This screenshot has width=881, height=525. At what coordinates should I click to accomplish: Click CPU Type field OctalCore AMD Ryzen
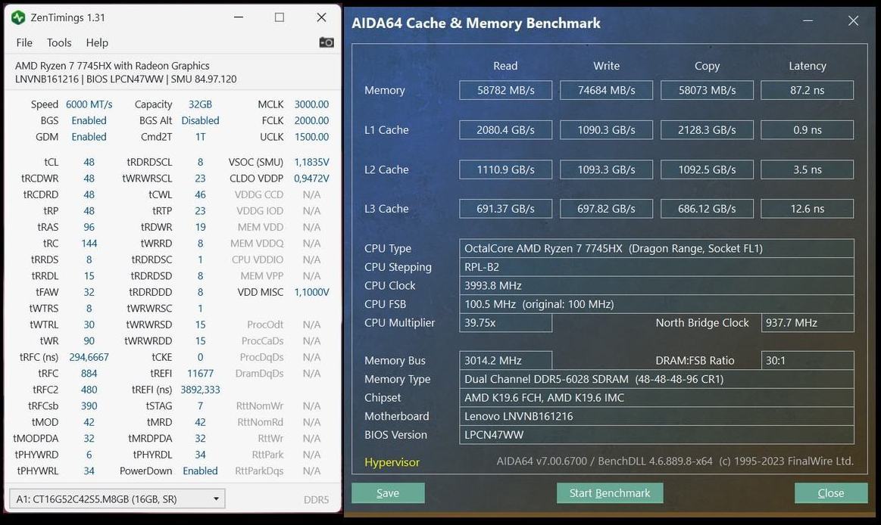pos(657,248)
